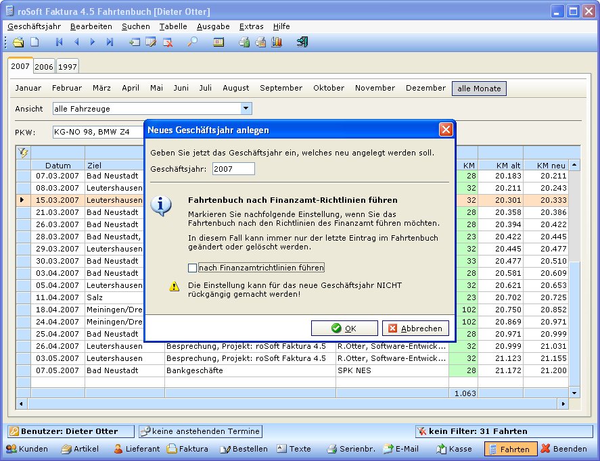The image size is (600, 461).
Task: Open the Extras menu
Action: (x=251, y=26)
